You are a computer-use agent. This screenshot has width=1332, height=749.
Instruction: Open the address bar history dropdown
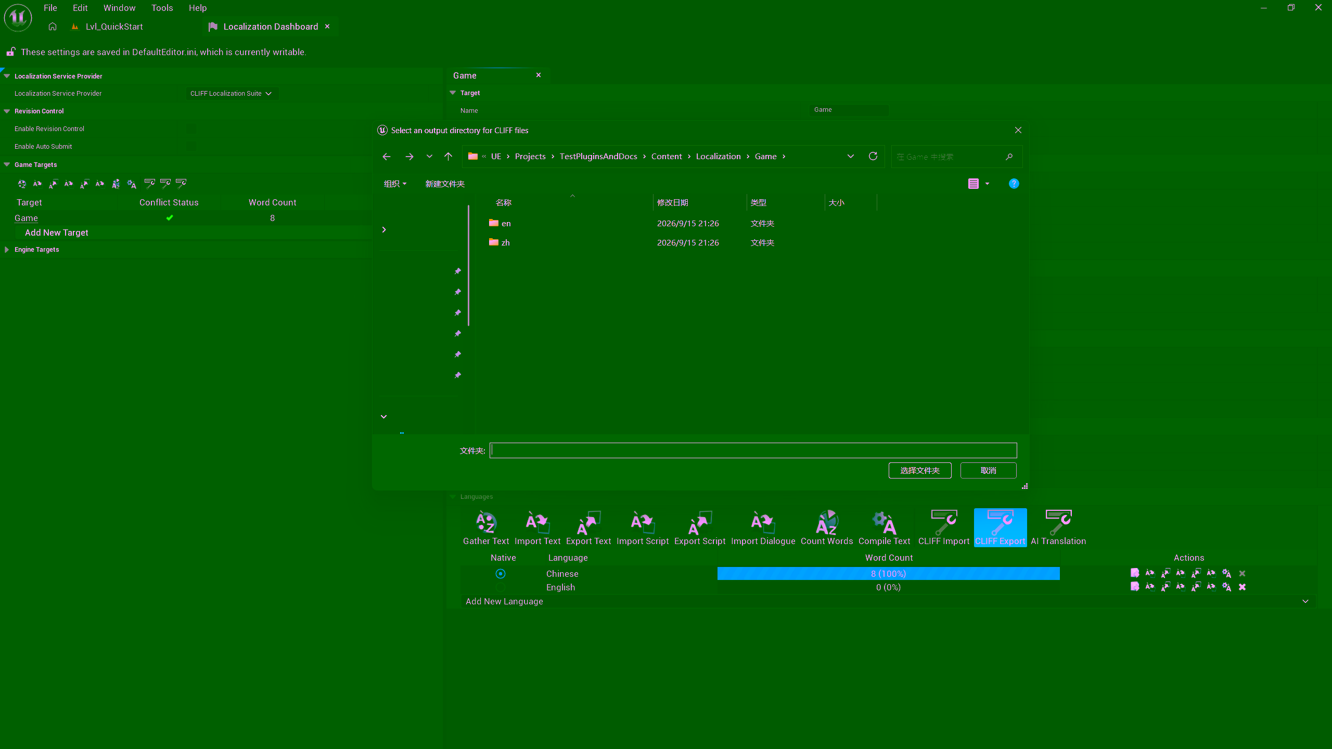click(851, 157)
